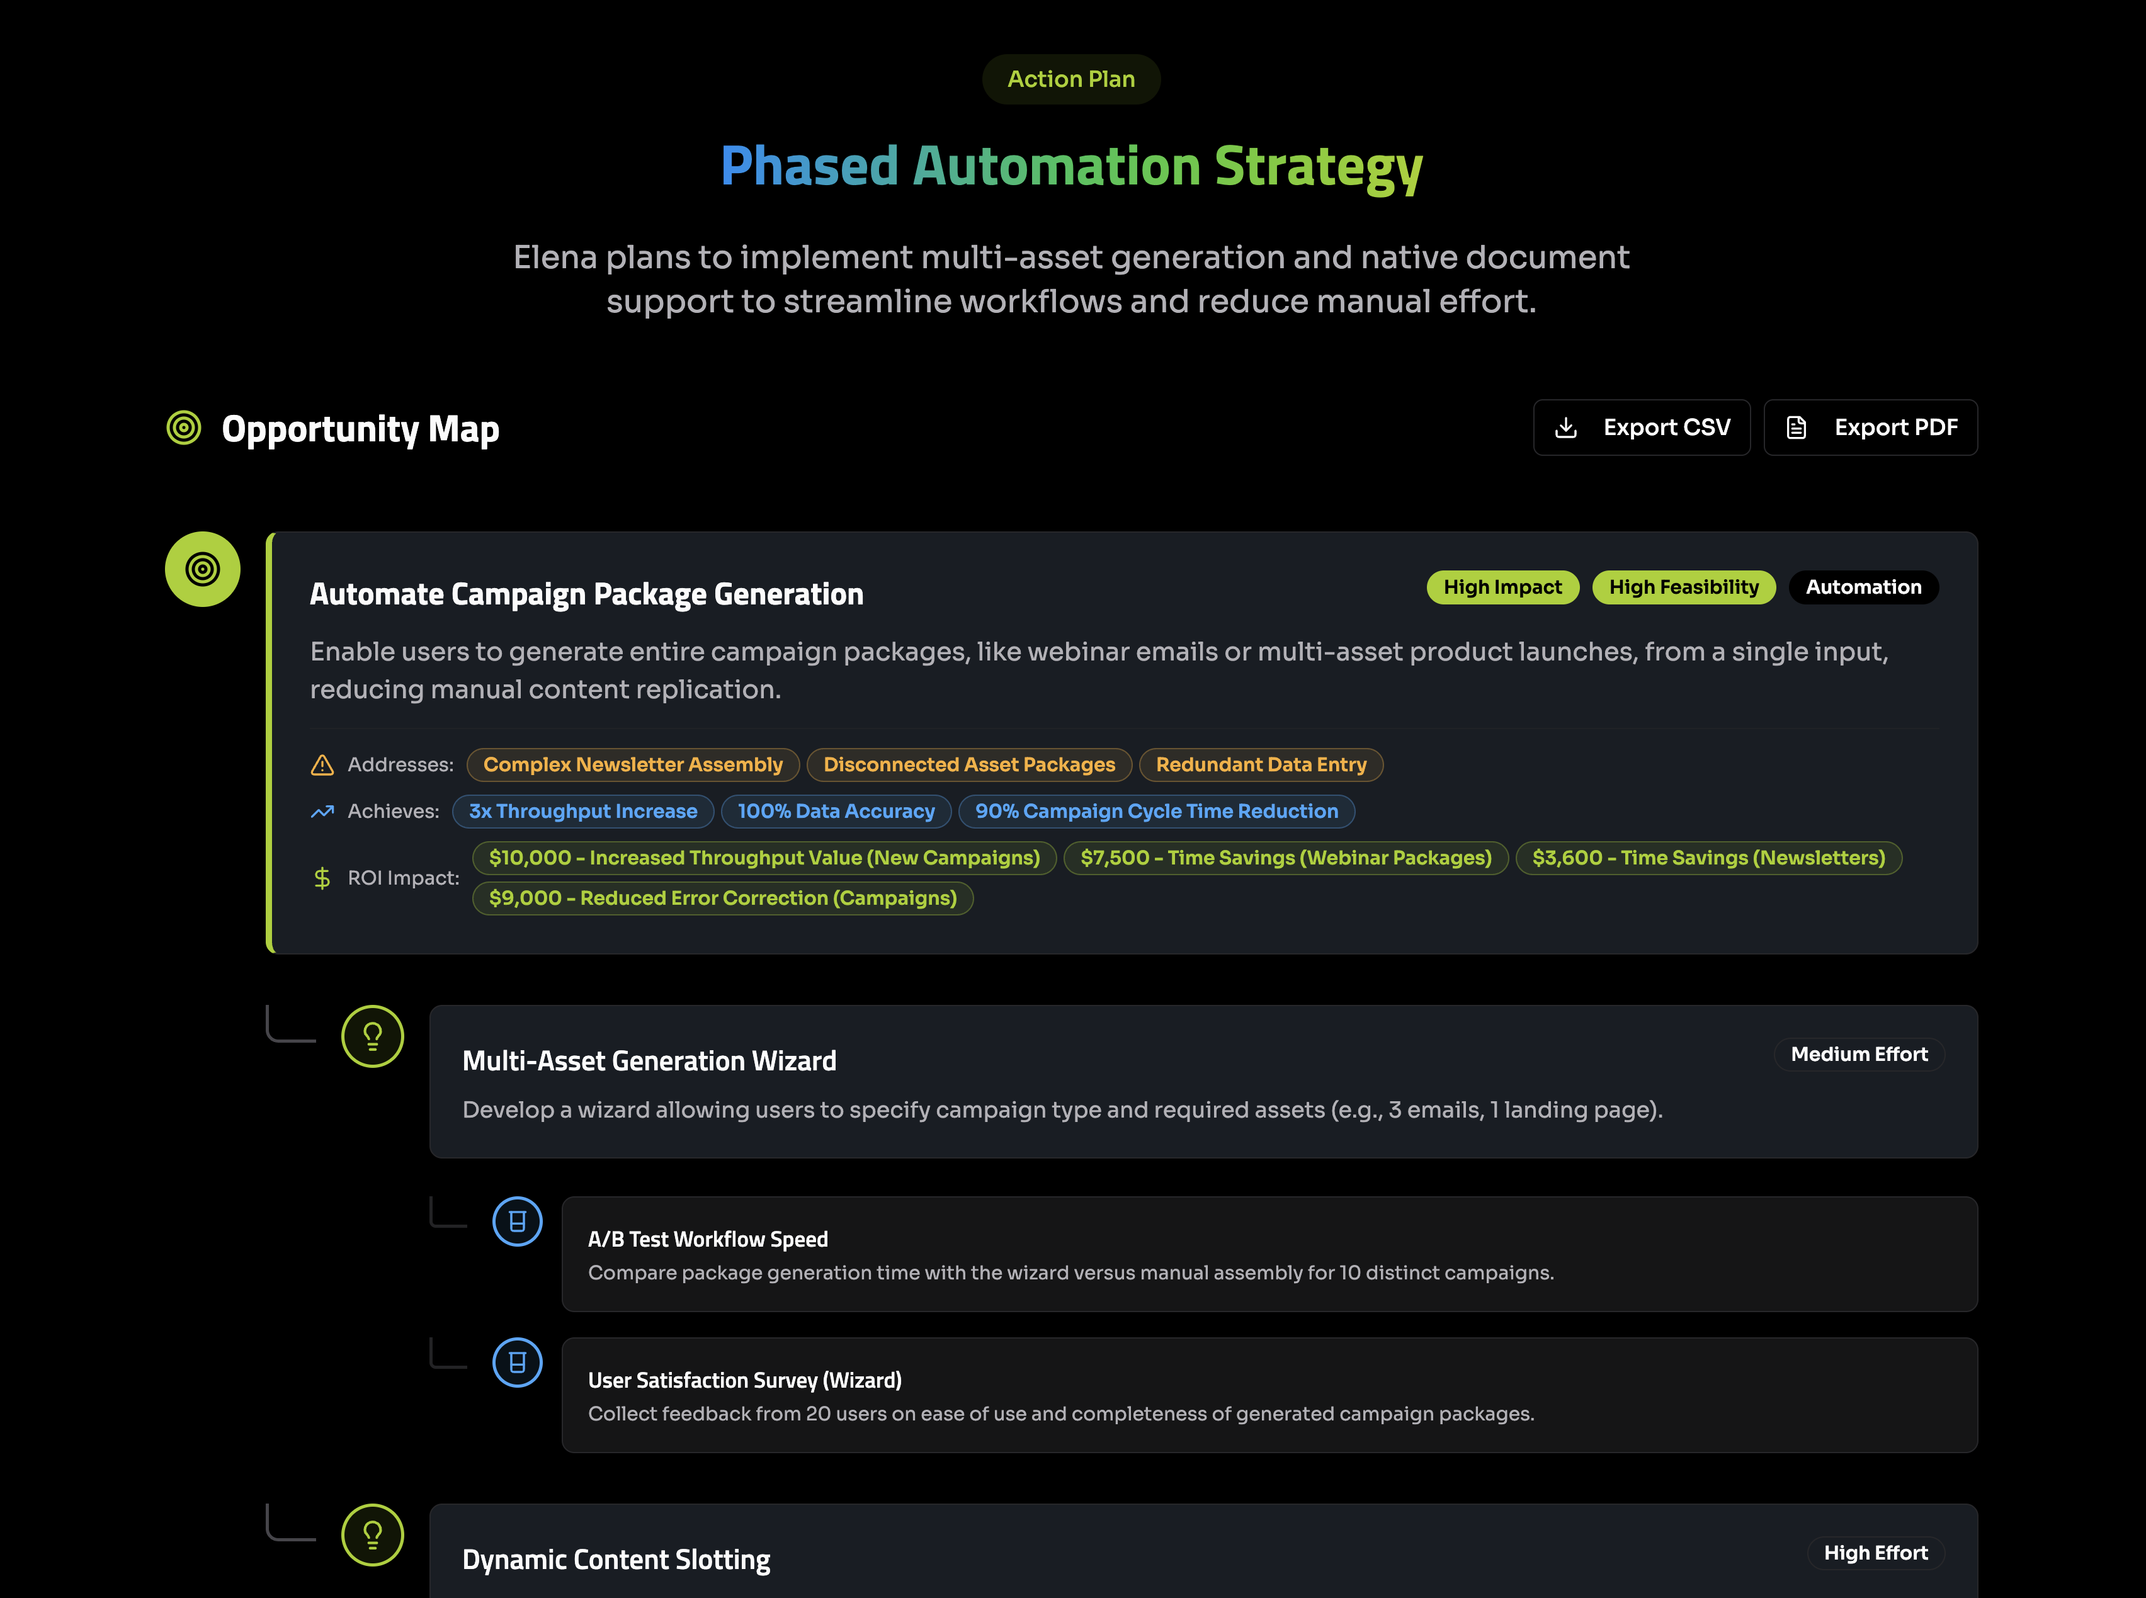The image size is (2146, 1598).
Task: Select the Complex Newsletter Assembly tag
Action: [x=633, y=765]
